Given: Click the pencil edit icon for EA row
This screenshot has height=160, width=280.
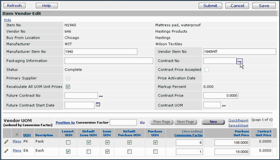Looking at the screenshot, I should (x=6, y=151).
